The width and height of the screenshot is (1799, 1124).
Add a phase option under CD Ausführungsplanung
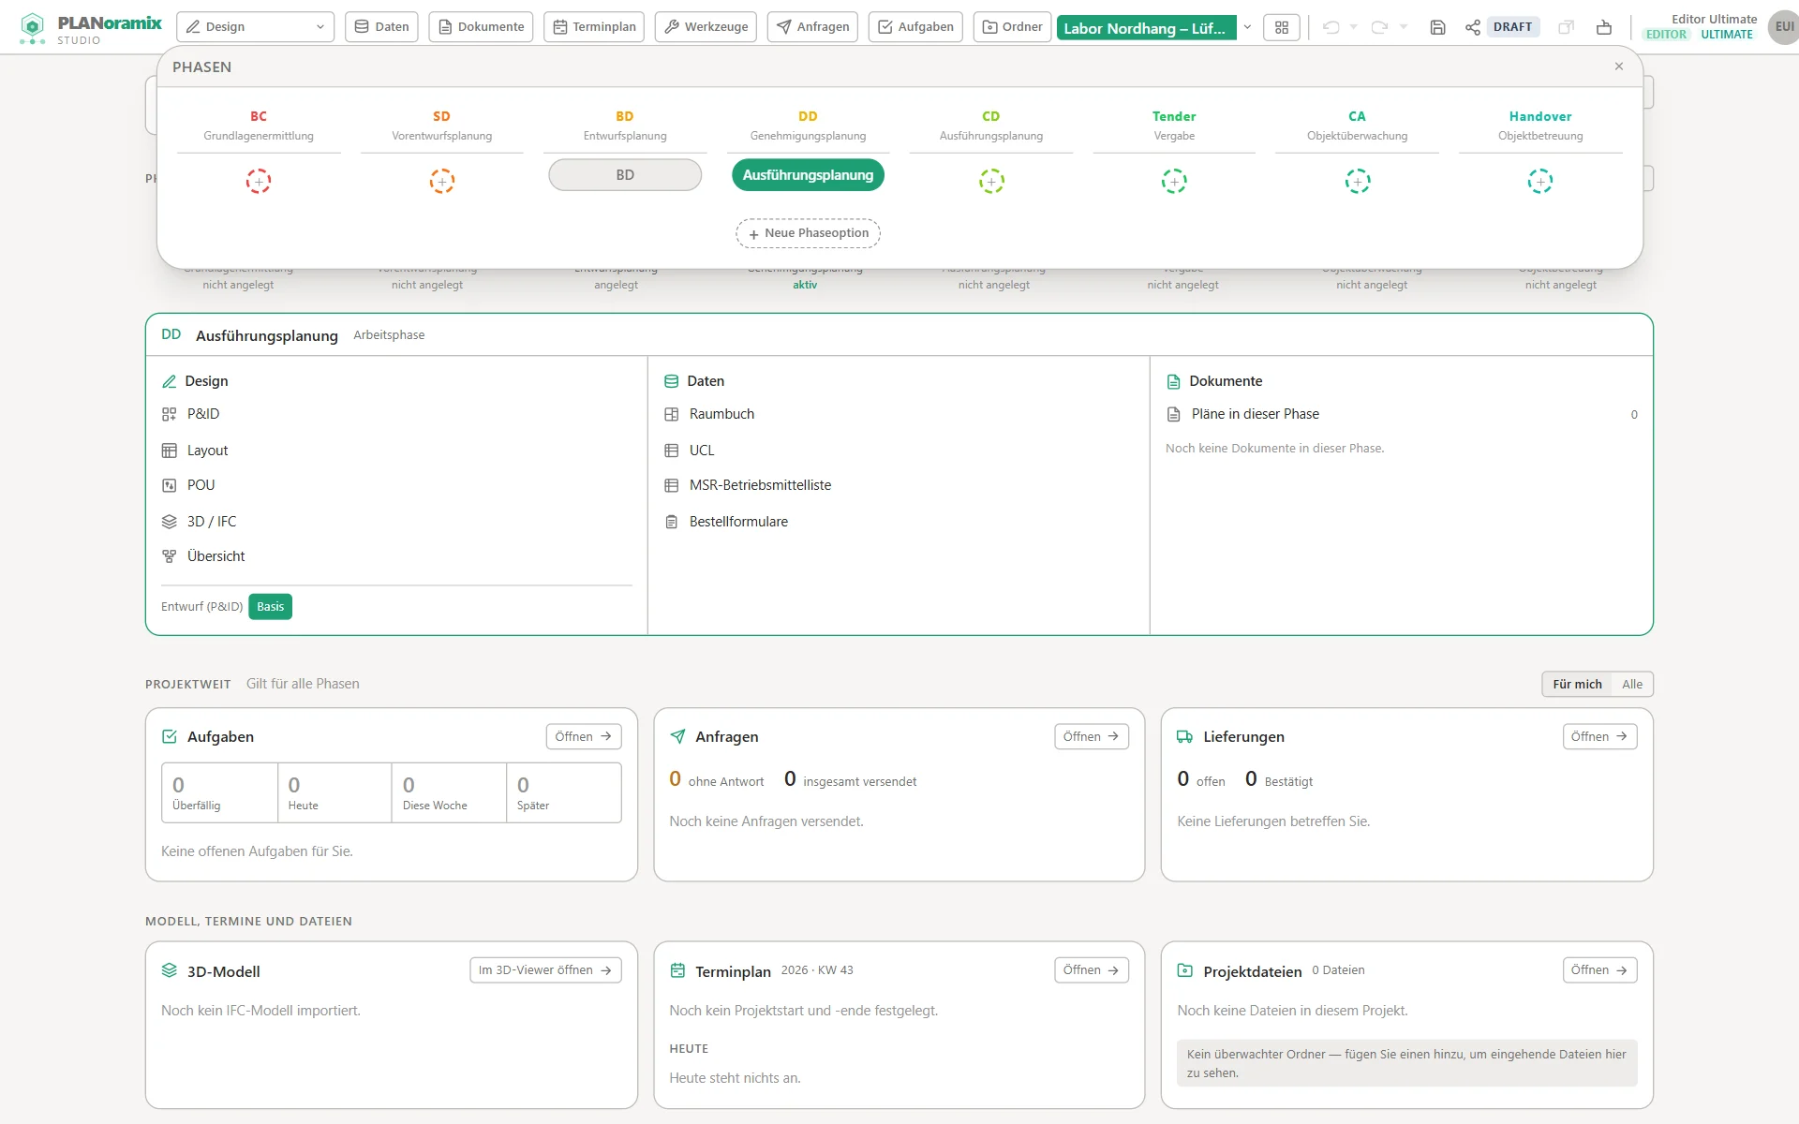click(x=991, y=181)
